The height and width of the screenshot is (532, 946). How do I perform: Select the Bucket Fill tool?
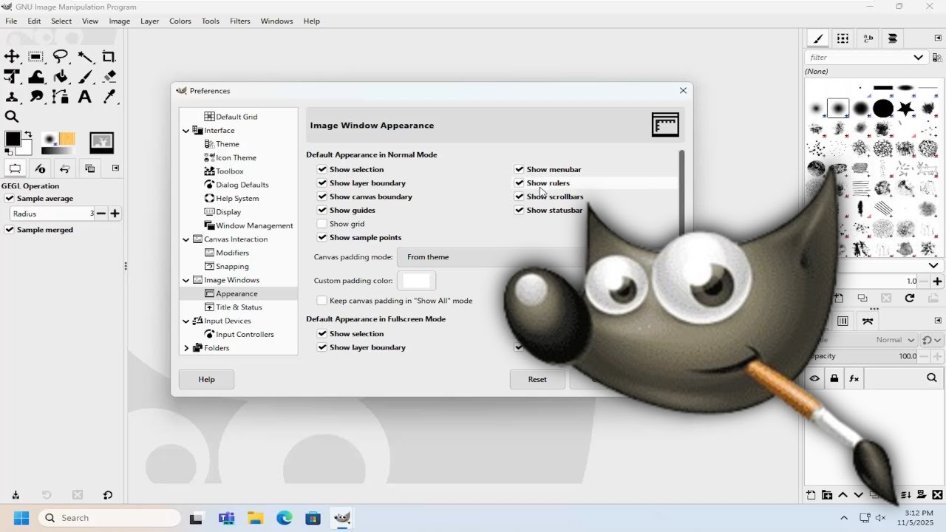[x=61, y=77]
